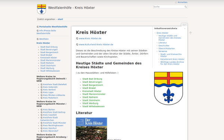Open Kreisfreie Stadt Münster link

point(55,123)
